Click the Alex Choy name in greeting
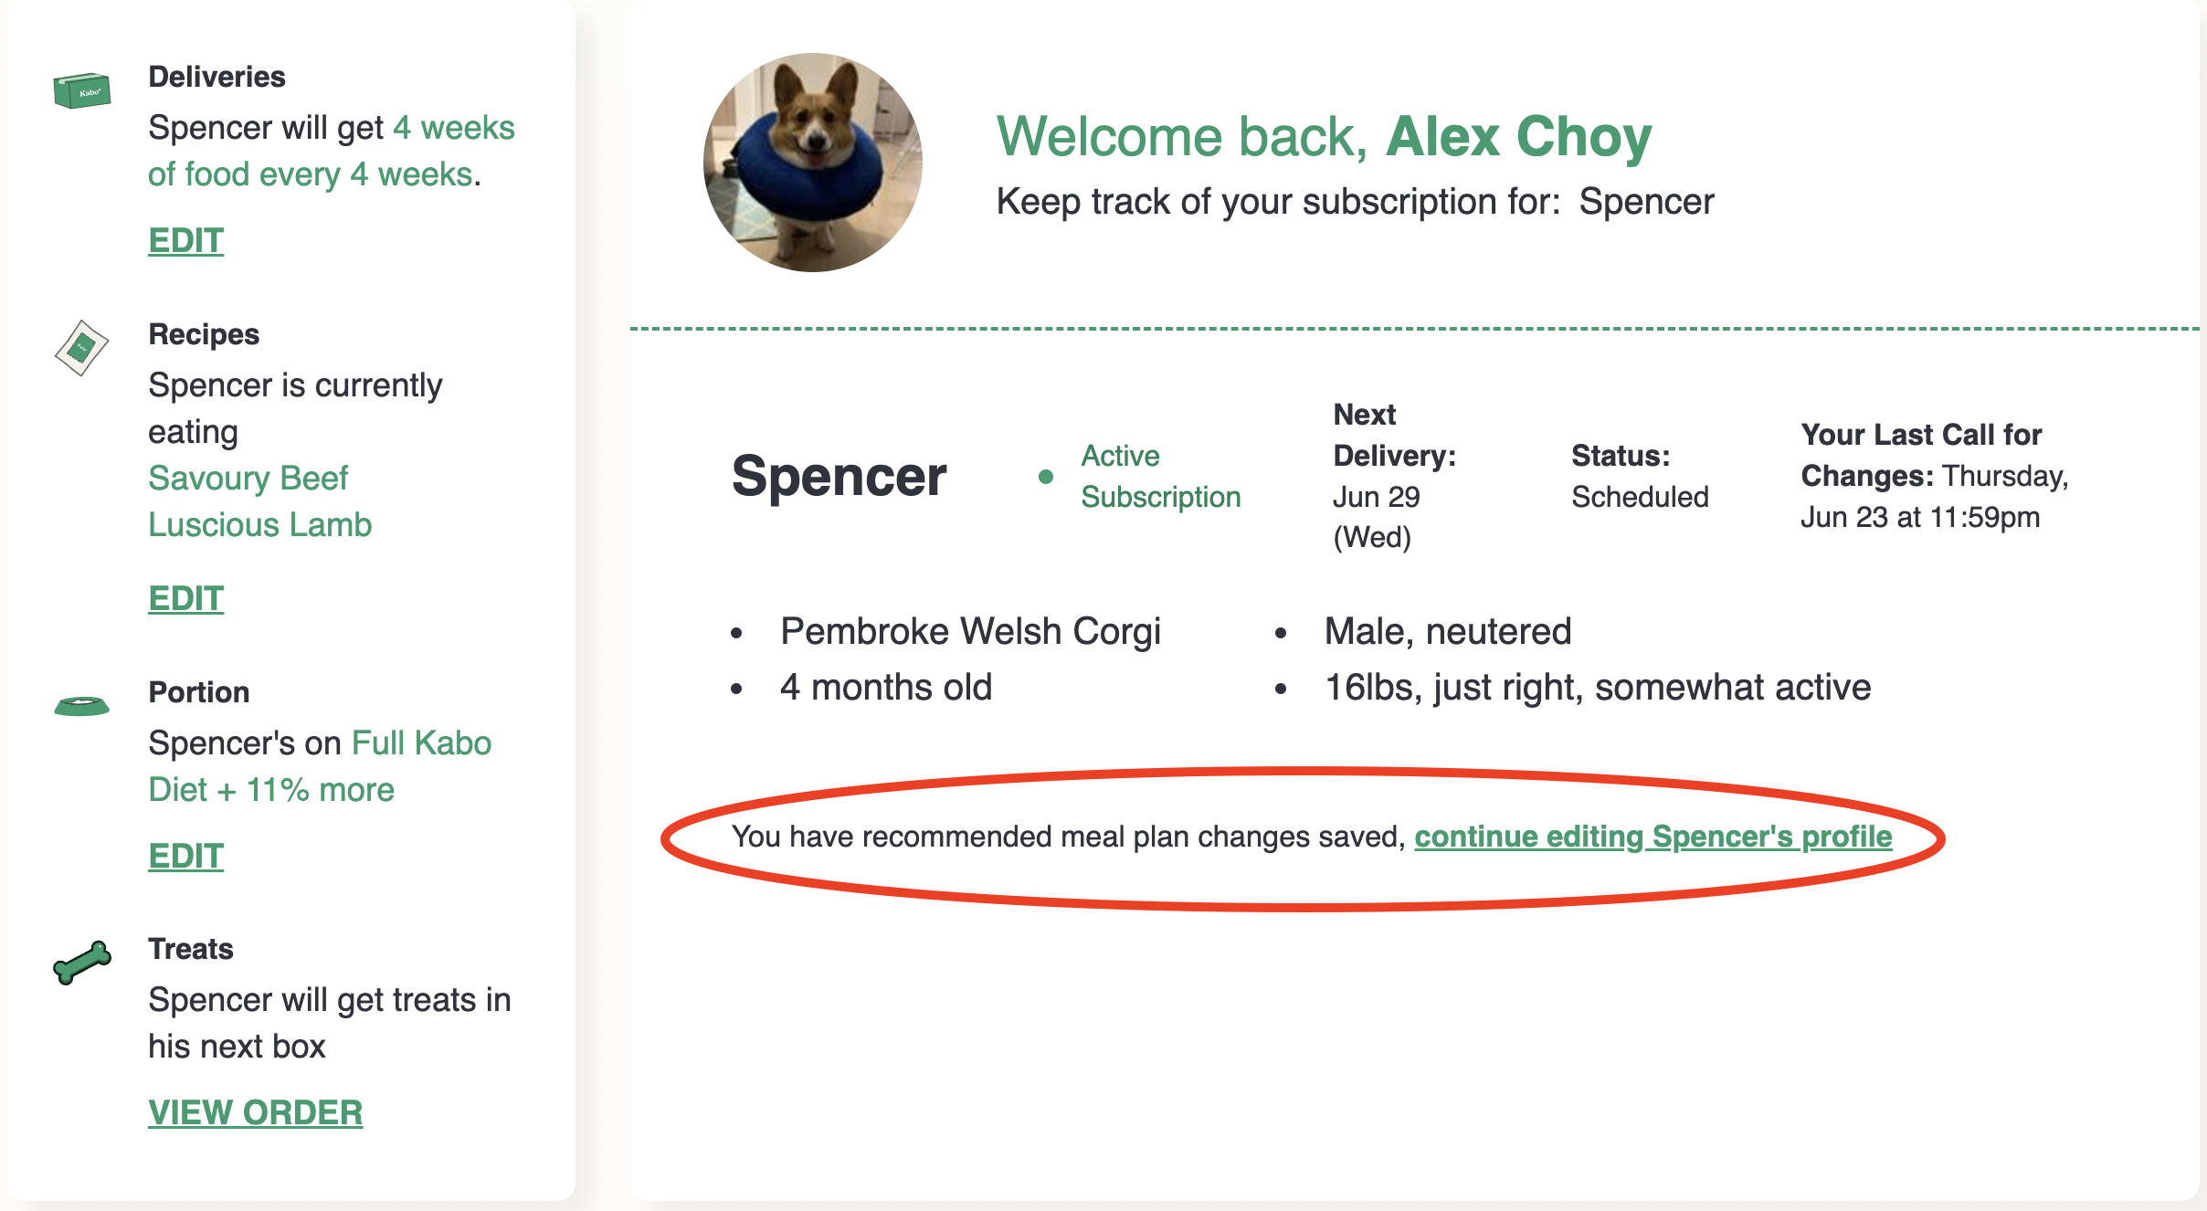This screenshot has height=1211, width=2207. point(1518,137)
